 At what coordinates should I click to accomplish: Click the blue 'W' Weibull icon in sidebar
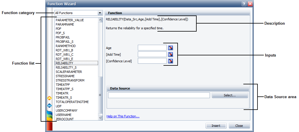click(x=49, y=106)
